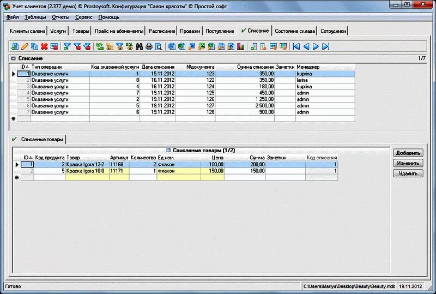Click the empty new row in Списание table
Image resolution: width=436 pixels, height=294 pixels.
tap(186, 119)
